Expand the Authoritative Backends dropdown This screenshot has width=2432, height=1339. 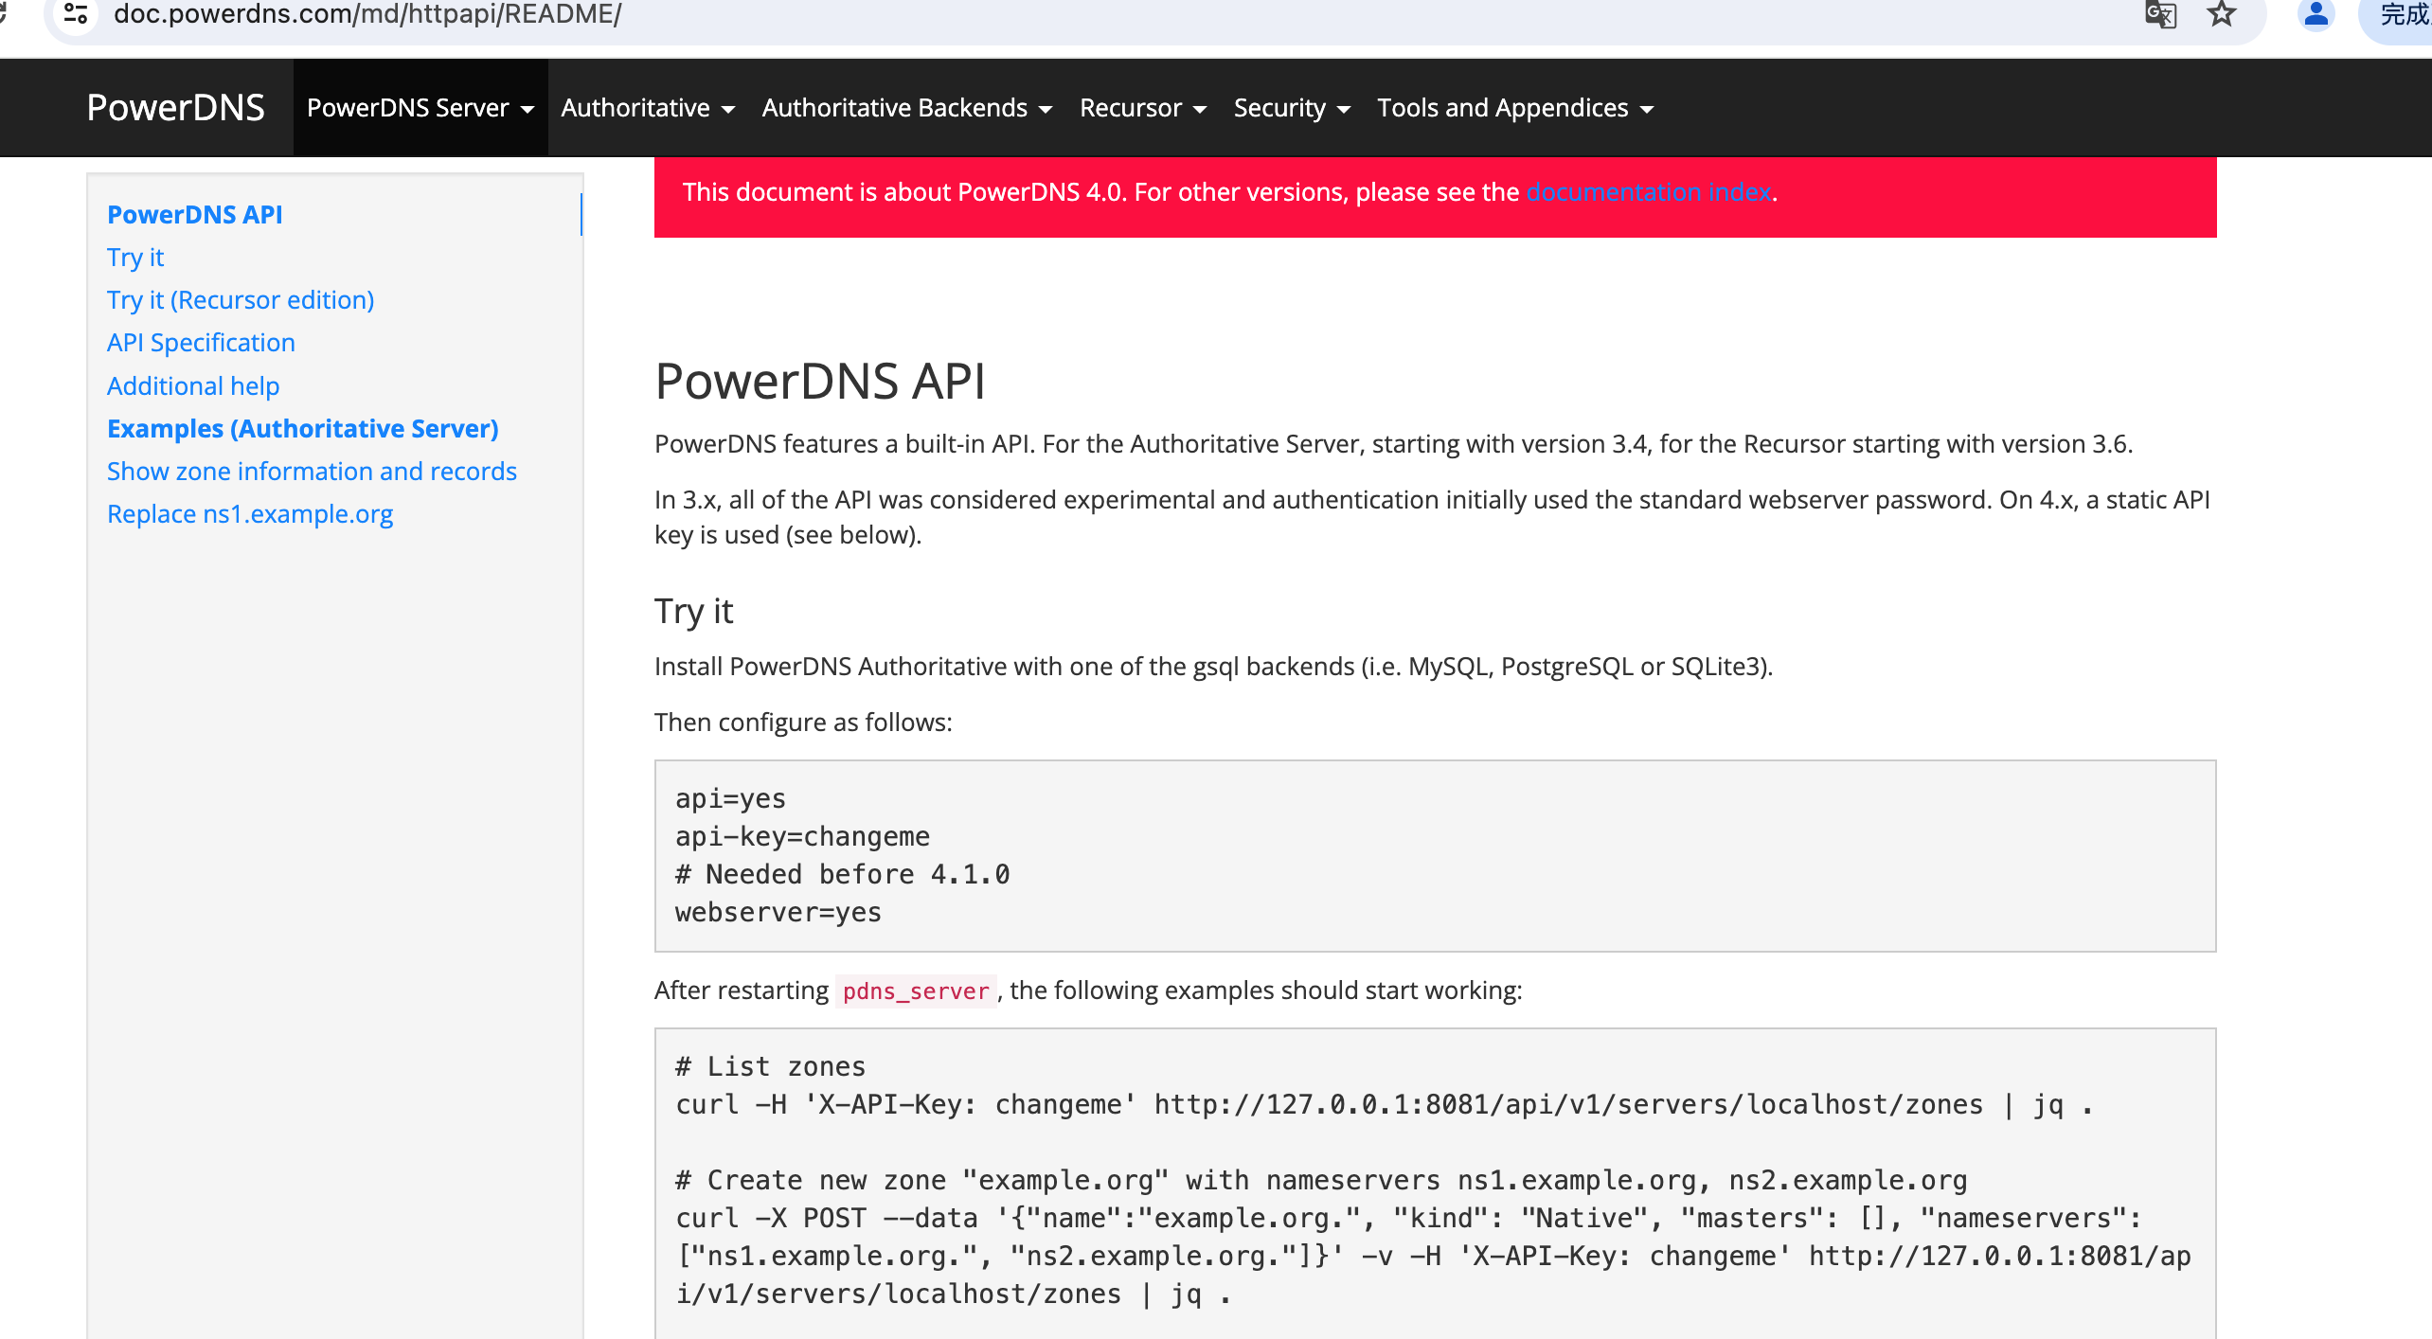click(x=906, y=108)
